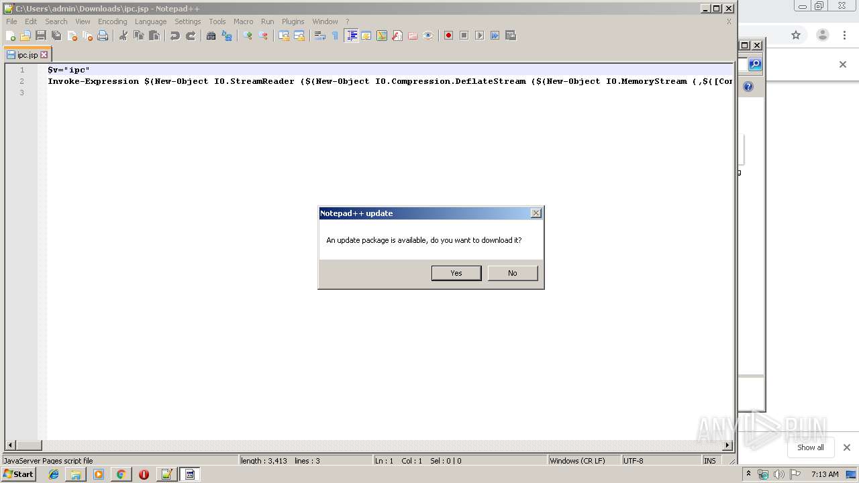Toggle show all characters pilcrow icon
This screenshot has height=483, width=859.
[x=336, y=36]
